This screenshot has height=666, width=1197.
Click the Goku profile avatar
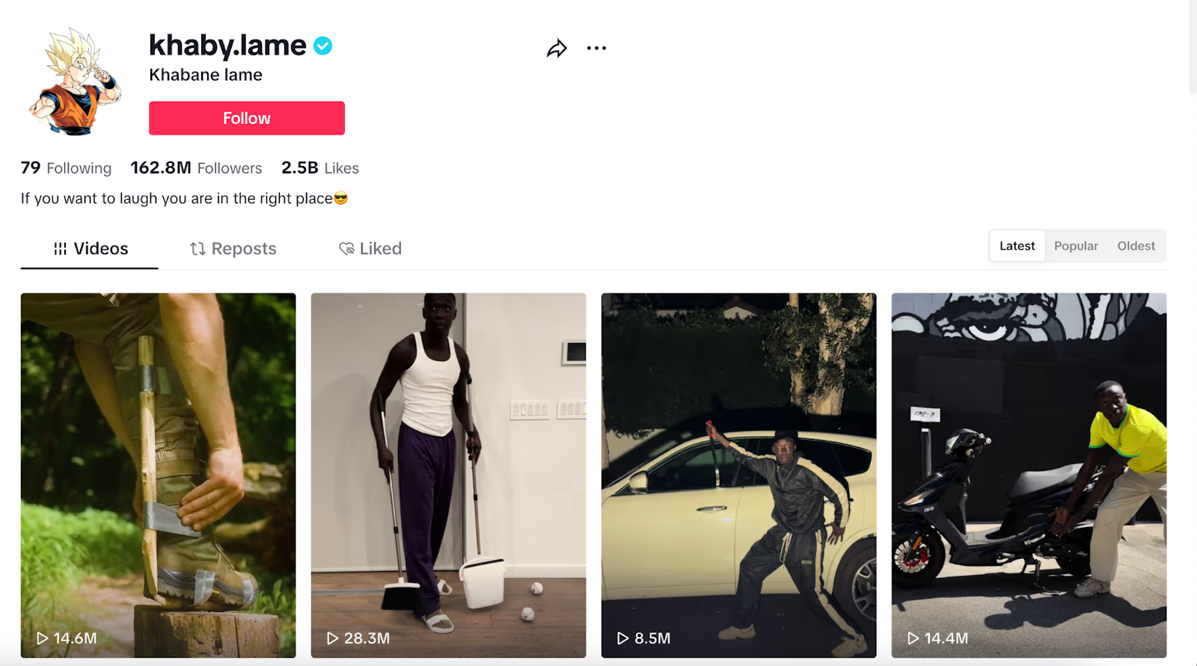74,81
